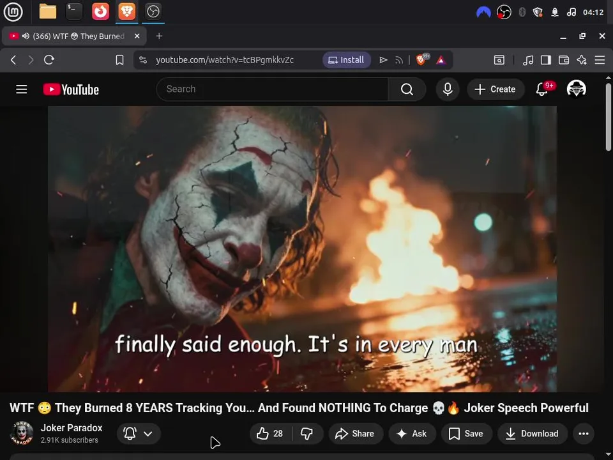Click the Joker video player
Image resolution: width=613 pixels, height=460 pixels.
coord(302,249)
